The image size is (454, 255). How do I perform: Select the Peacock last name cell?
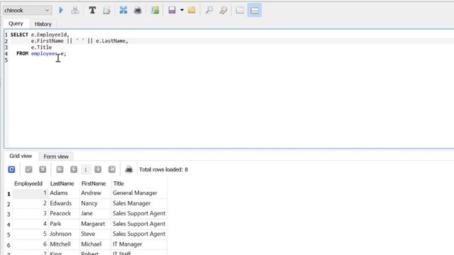(x=64, y=213)
